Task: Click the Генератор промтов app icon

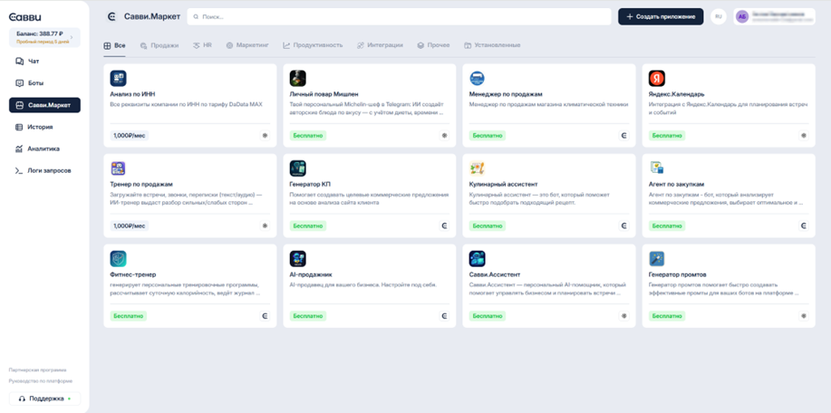Action: click(x=657, y=259)
